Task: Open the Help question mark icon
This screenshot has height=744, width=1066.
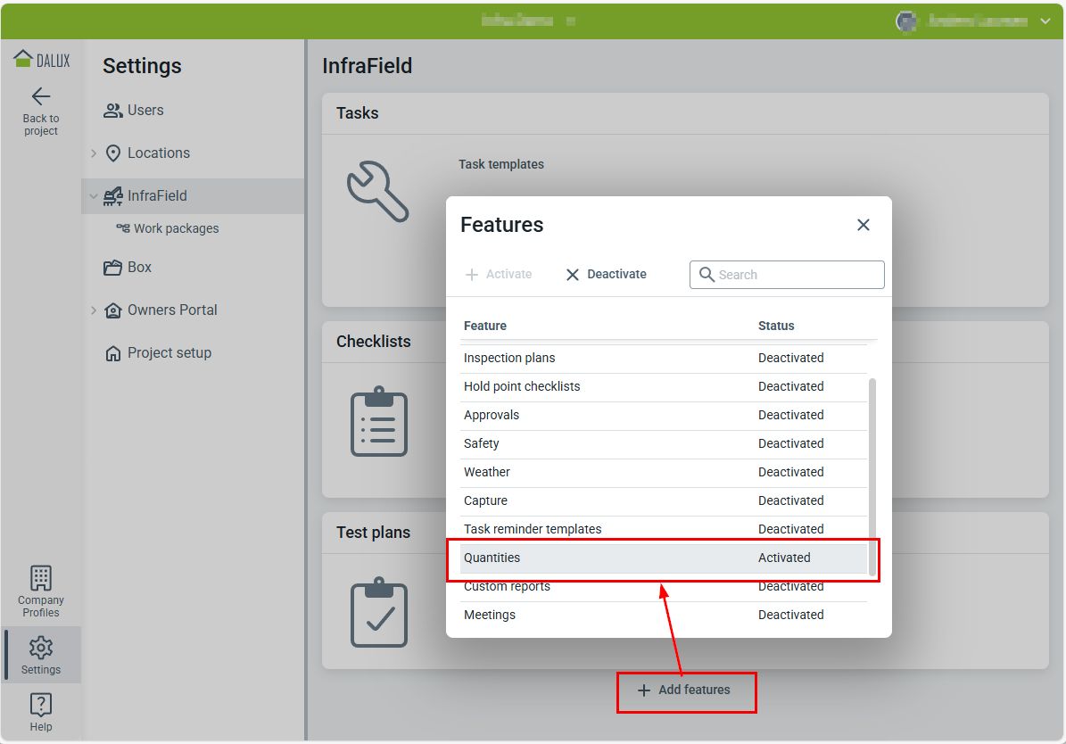Action: [x=41, y=705]
